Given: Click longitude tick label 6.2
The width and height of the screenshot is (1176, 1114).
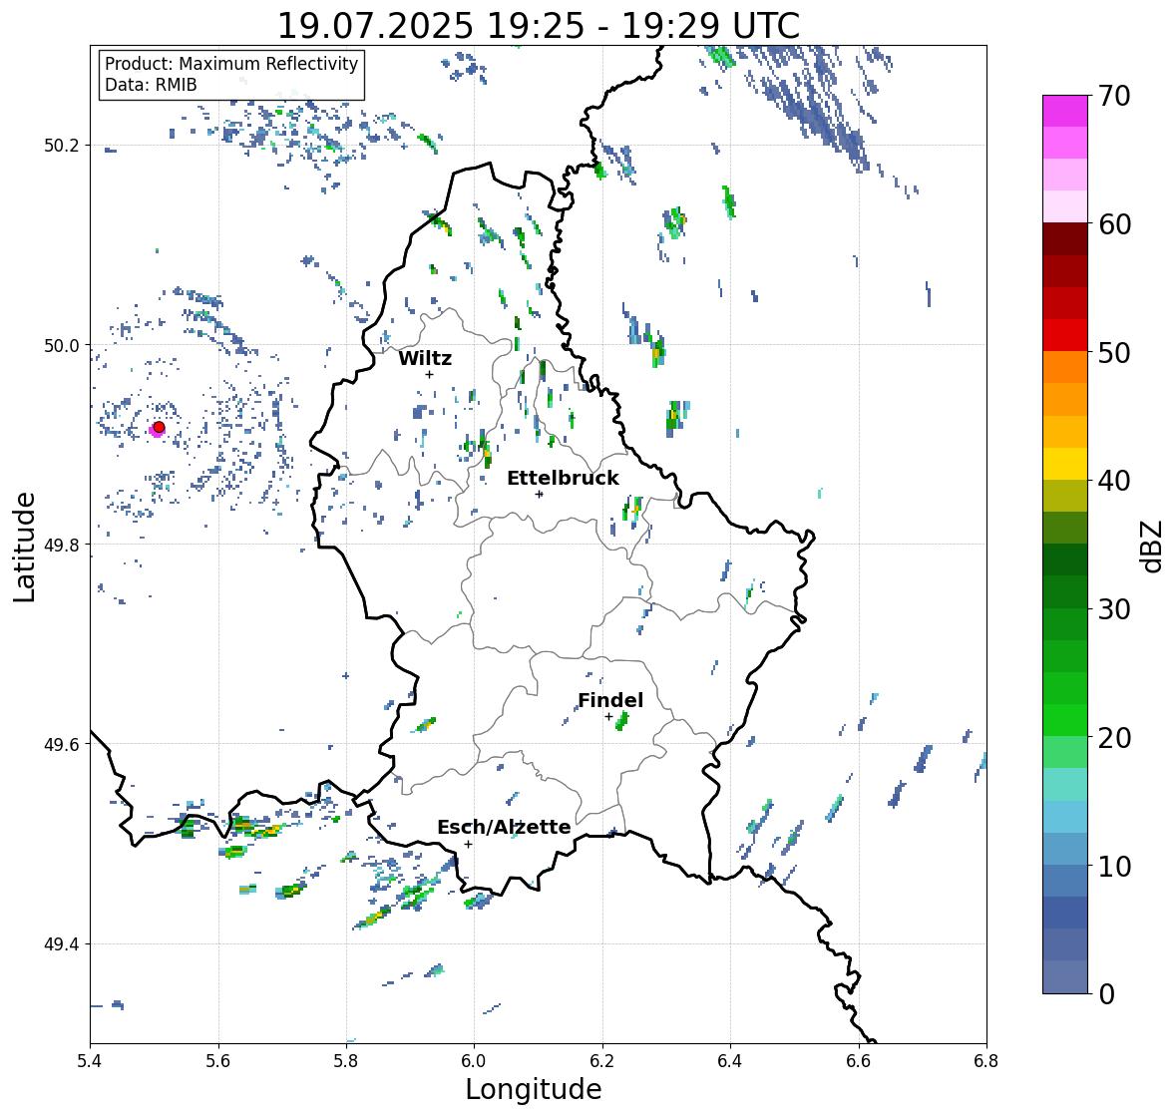Looking at the screenshot, I should click(x=602, y=1061).
